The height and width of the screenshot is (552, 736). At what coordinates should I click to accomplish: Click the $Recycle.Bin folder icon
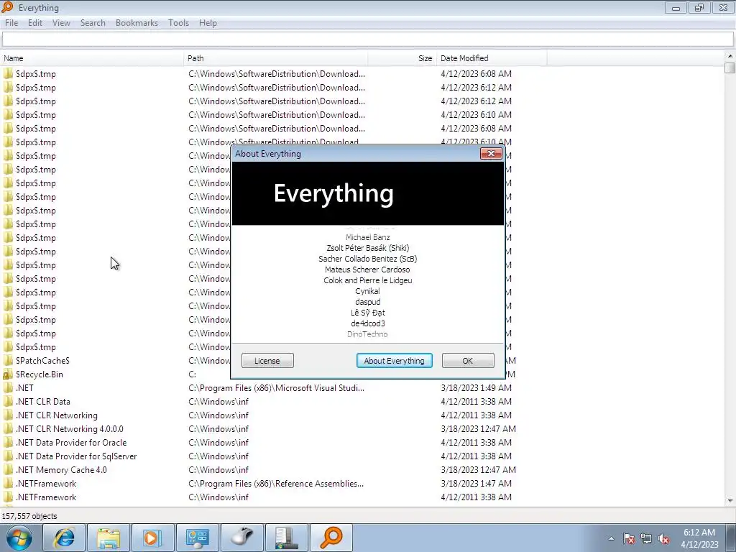(x=8, y=374)
